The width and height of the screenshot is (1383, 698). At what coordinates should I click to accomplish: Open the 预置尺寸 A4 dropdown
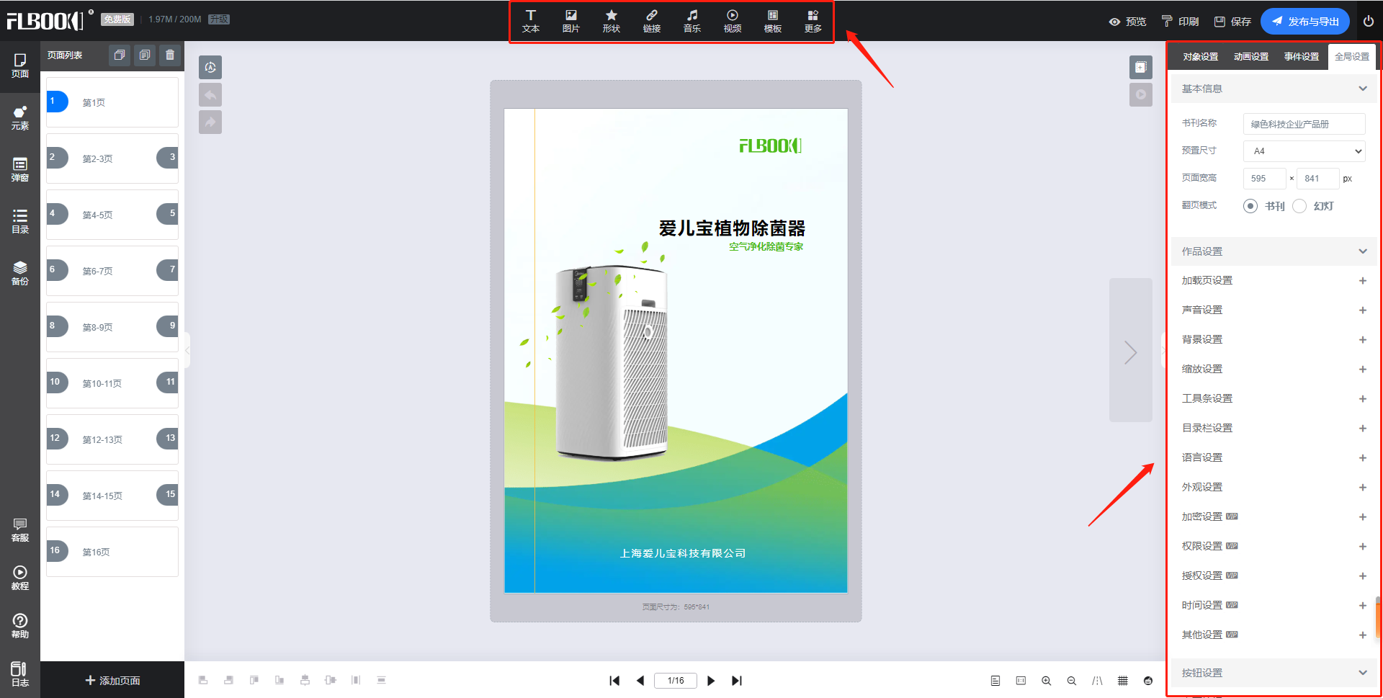1304,151
